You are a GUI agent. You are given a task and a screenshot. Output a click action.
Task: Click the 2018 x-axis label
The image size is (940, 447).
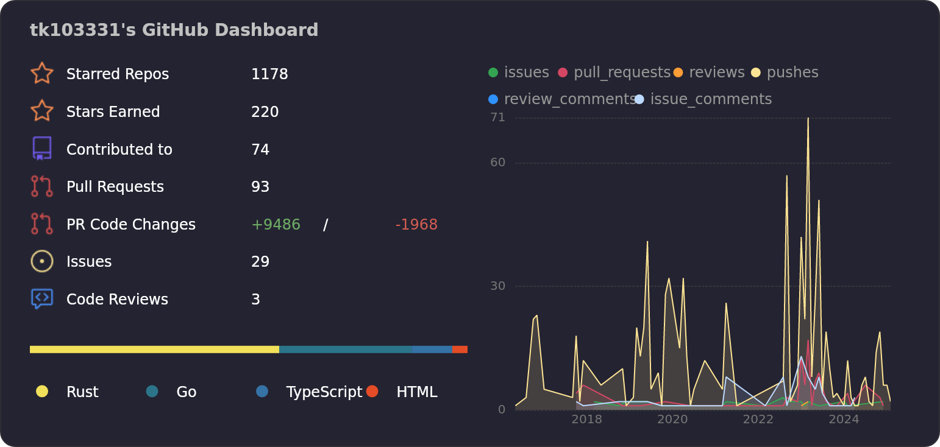[x=587, y=420]
